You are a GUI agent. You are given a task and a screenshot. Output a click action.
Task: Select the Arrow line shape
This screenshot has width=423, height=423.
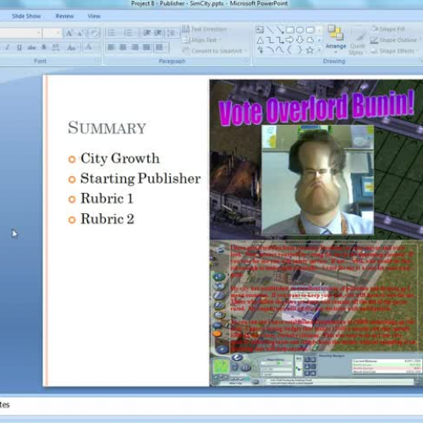tap(280, 30)
